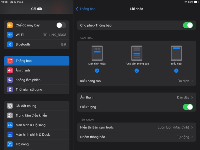Image resolution: width=200 pixels, height=150 pixels.
Task: Tap the Đàn dây sound value
Action: tap(183, 97)
